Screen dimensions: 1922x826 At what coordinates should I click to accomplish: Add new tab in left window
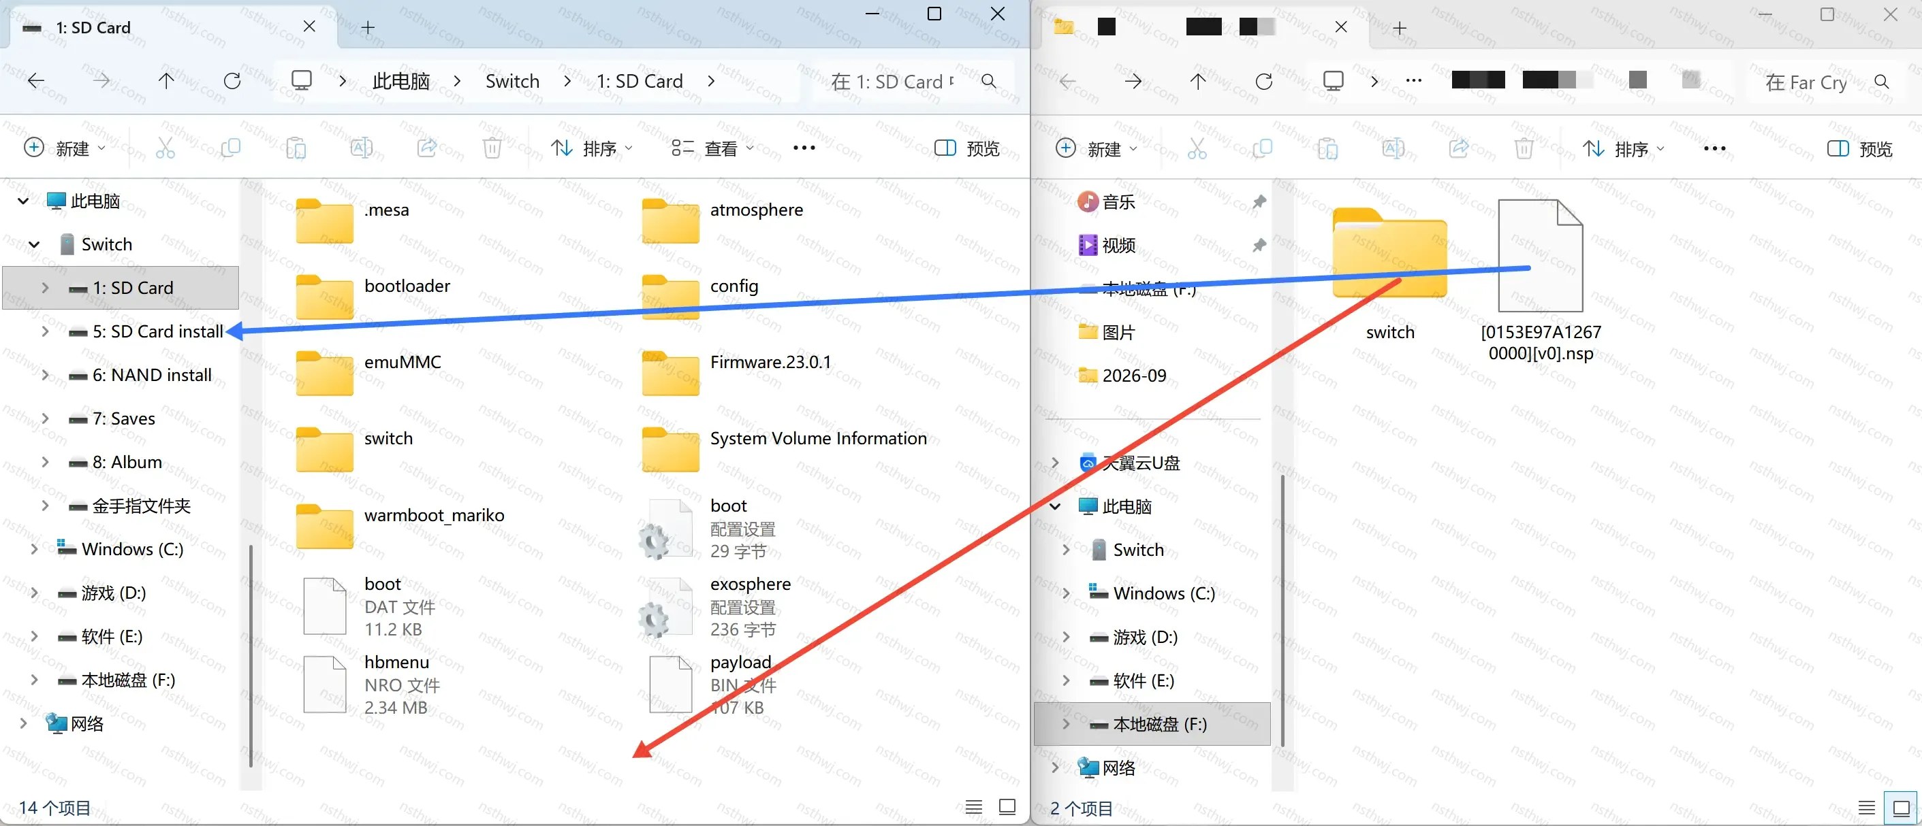[367, 28]
